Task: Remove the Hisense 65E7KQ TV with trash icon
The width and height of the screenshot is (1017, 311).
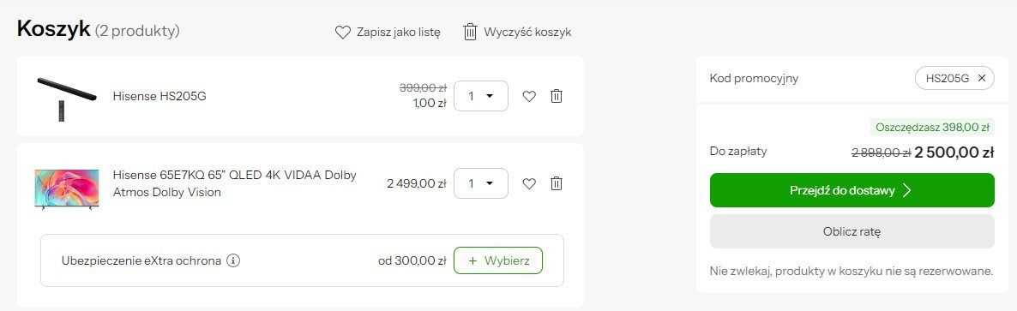Action: tap(556, 183)
